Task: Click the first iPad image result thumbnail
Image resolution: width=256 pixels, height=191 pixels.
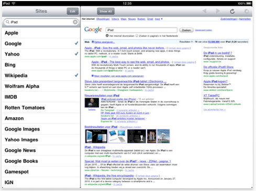Action: [96, 136]
